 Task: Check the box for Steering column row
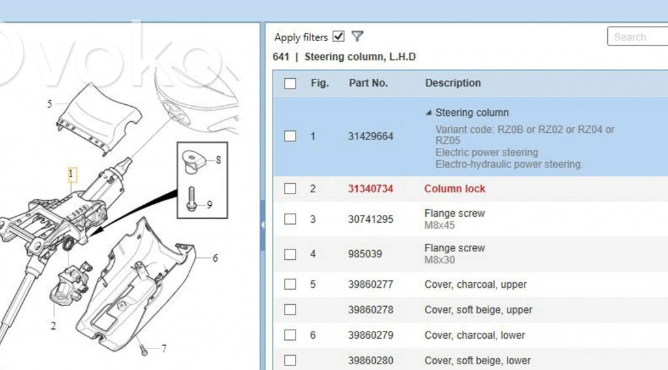(x=290, y=136)
